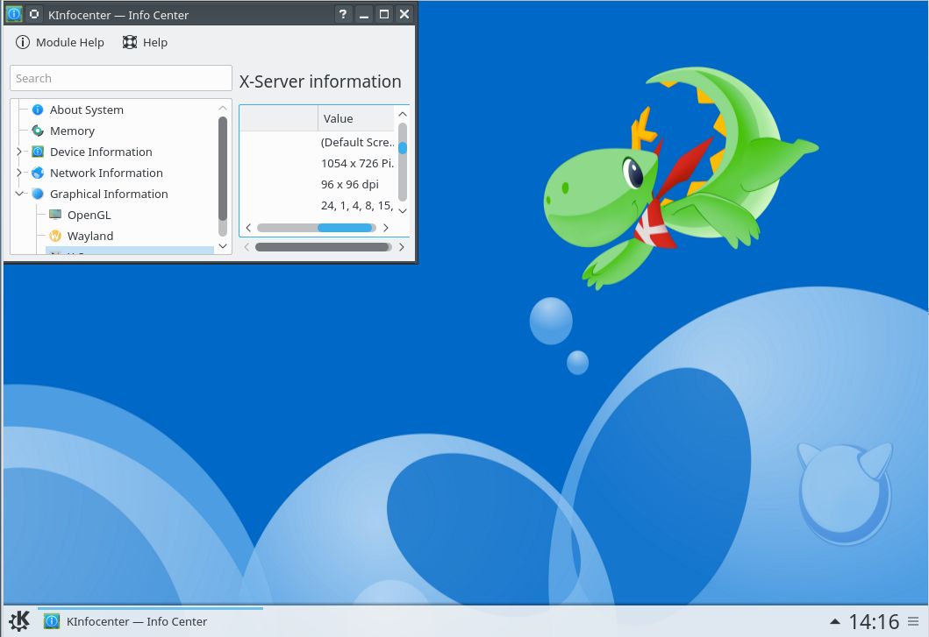The height and width of the screenshot is (637, 929).
Task: Click the Network Information globe icon
Action: pyautogui.click(x=38, y=173)
